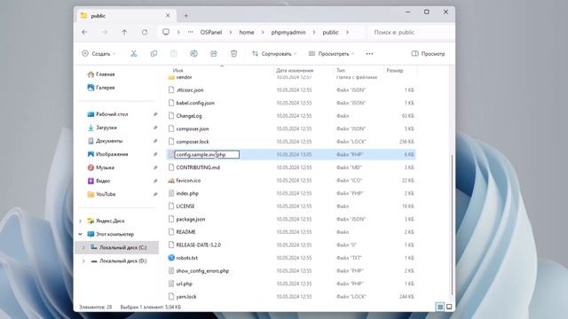Select the robots.txt file icon
The image size is (568, 319).
click(171, 258)
